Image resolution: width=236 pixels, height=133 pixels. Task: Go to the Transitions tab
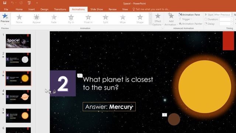[x=60, y=9]
